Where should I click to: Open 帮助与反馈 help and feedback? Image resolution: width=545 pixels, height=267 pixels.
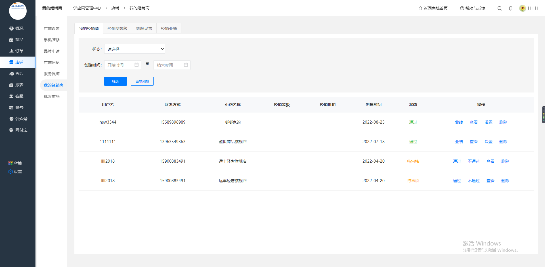pyautogui.click(x=473, y=8)
